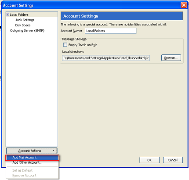
Task: Click the Account Name text field
Action: 111,31
